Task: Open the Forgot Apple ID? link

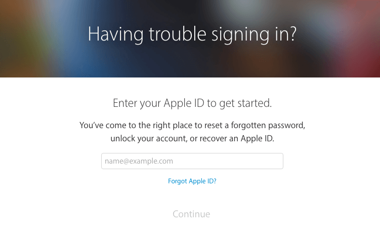Action: tap(192, 181)
